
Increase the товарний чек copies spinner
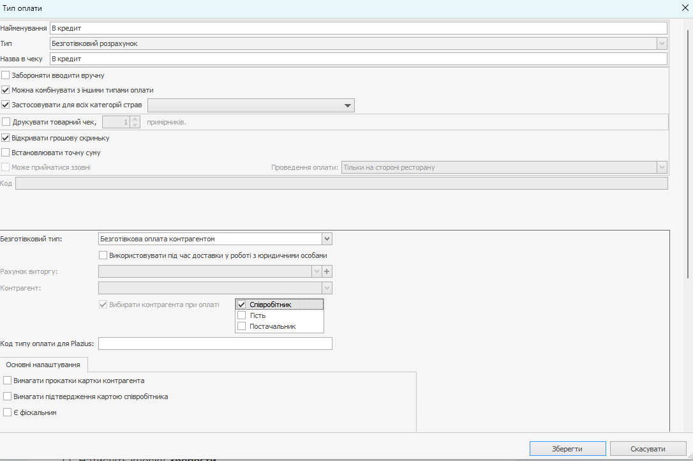click(135, 119)
